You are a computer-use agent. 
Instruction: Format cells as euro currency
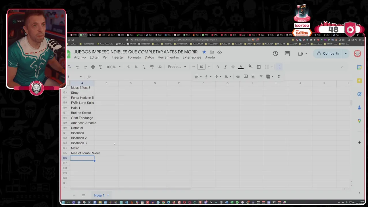click(x=129, y=67)
